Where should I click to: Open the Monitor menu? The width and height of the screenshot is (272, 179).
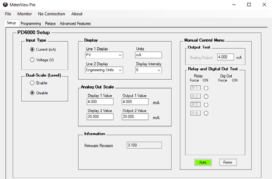point(24,14)
